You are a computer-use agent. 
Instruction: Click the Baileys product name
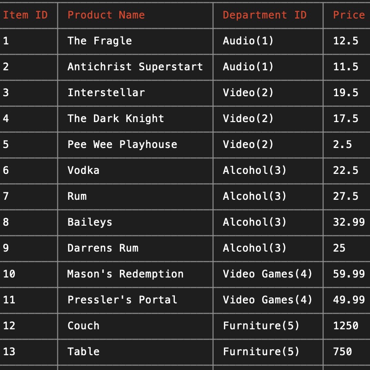pos(90,222)
